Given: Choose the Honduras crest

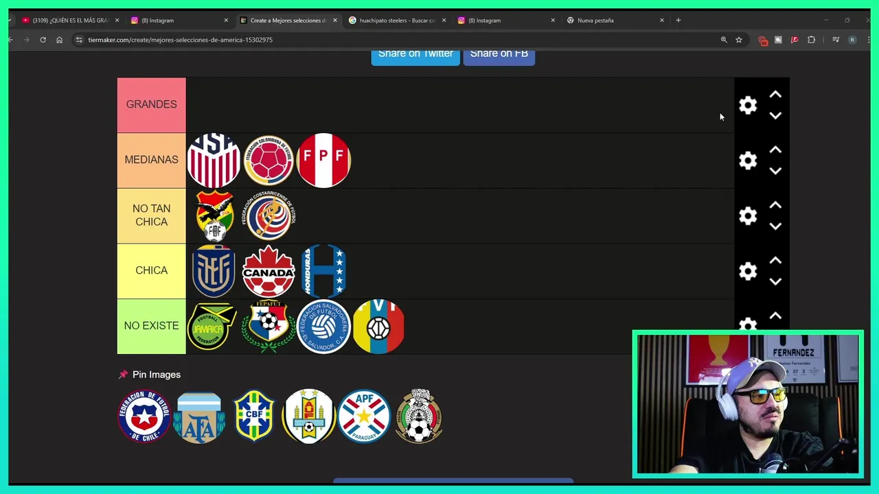Looking at the screenshot, I should 323,271.
